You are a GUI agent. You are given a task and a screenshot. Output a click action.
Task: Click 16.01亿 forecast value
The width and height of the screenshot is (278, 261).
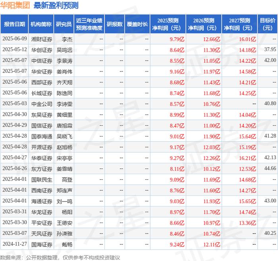pos(247,39)
